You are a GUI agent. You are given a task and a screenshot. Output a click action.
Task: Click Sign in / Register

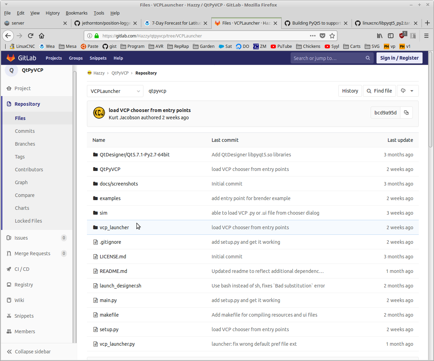click(399, 58)
